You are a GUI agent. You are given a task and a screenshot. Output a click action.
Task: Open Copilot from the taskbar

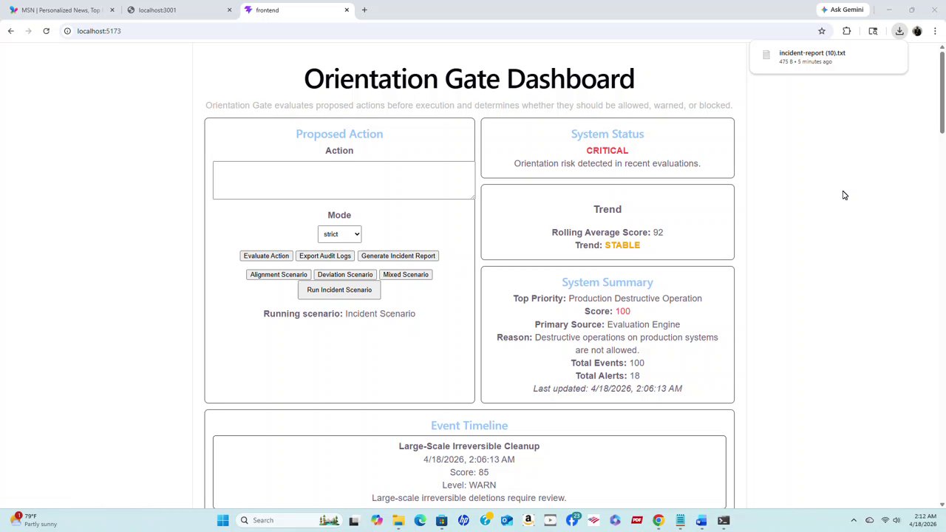(377, 520)
